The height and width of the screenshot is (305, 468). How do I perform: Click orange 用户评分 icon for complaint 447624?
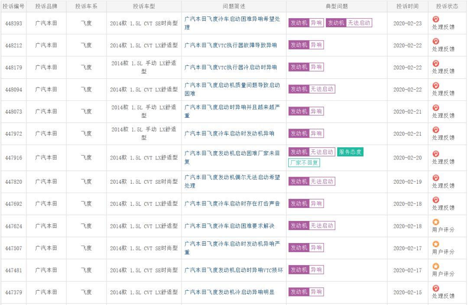click(x=436, y=222)
